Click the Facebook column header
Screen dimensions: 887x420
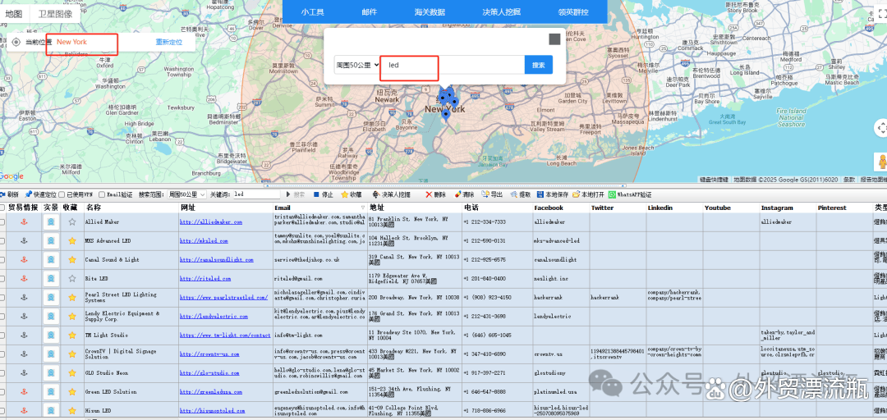[x=560, y=208]
